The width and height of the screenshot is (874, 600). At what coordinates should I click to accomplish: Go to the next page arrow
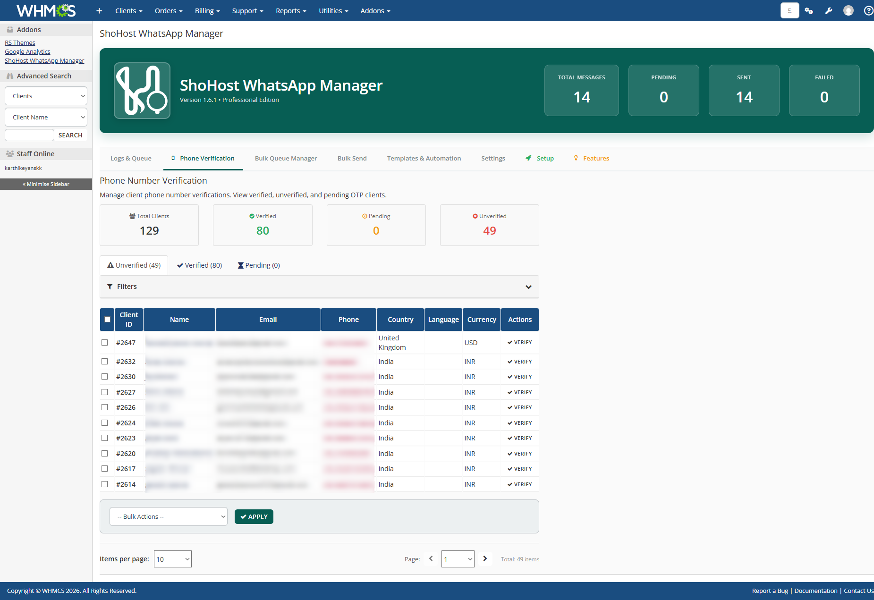pos(485,558)
